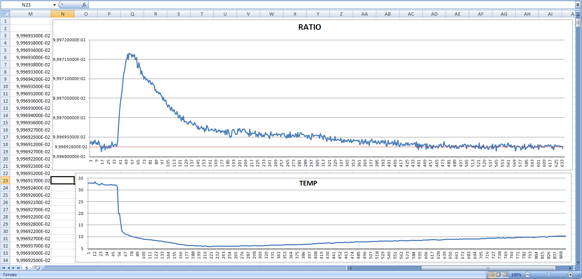Click the Zoom Out minus button
The image size is (582, 279).
tap(528, 275)
